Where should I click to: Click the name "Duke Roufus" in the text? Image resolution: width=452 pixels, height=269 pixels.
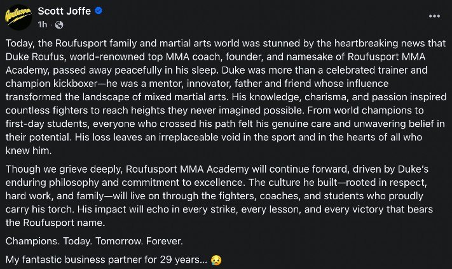33,59
